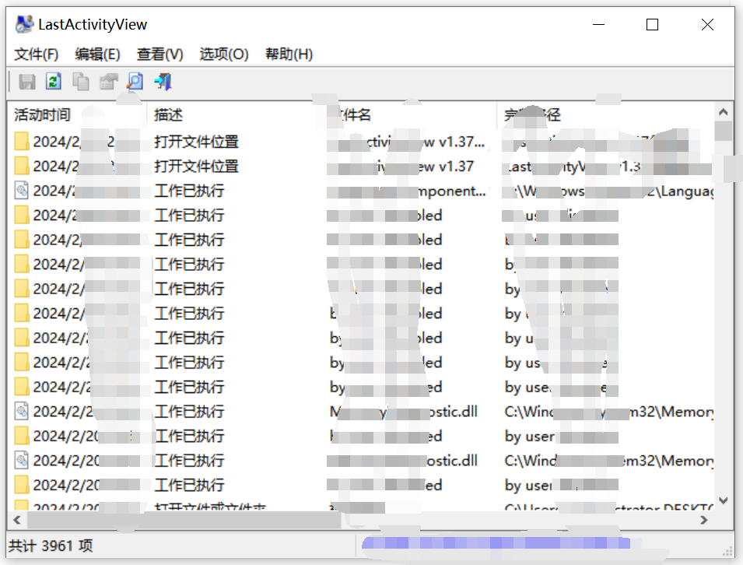The width and height of the screenshot is (743, 565).
Task: Open the 查看(V) menu
Action: coord(159,54)
